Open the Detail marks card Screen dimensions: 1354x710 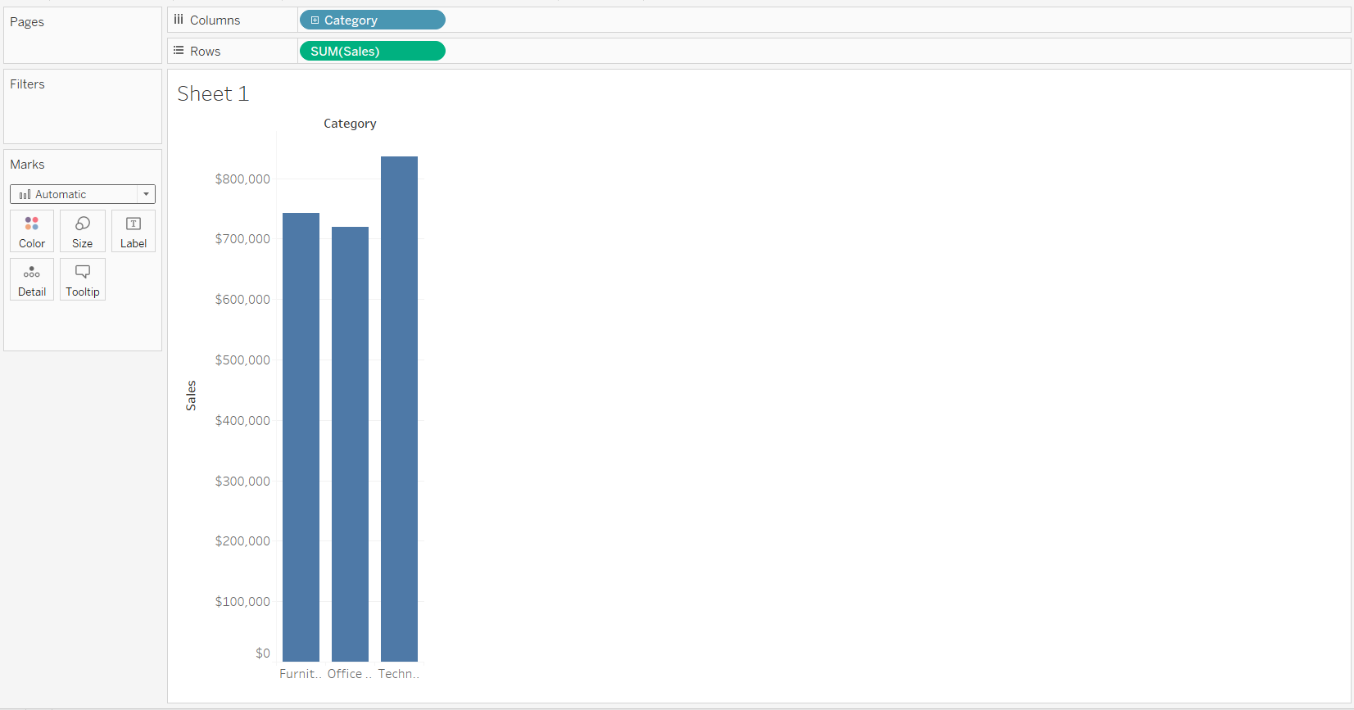[x=32, y=279]
